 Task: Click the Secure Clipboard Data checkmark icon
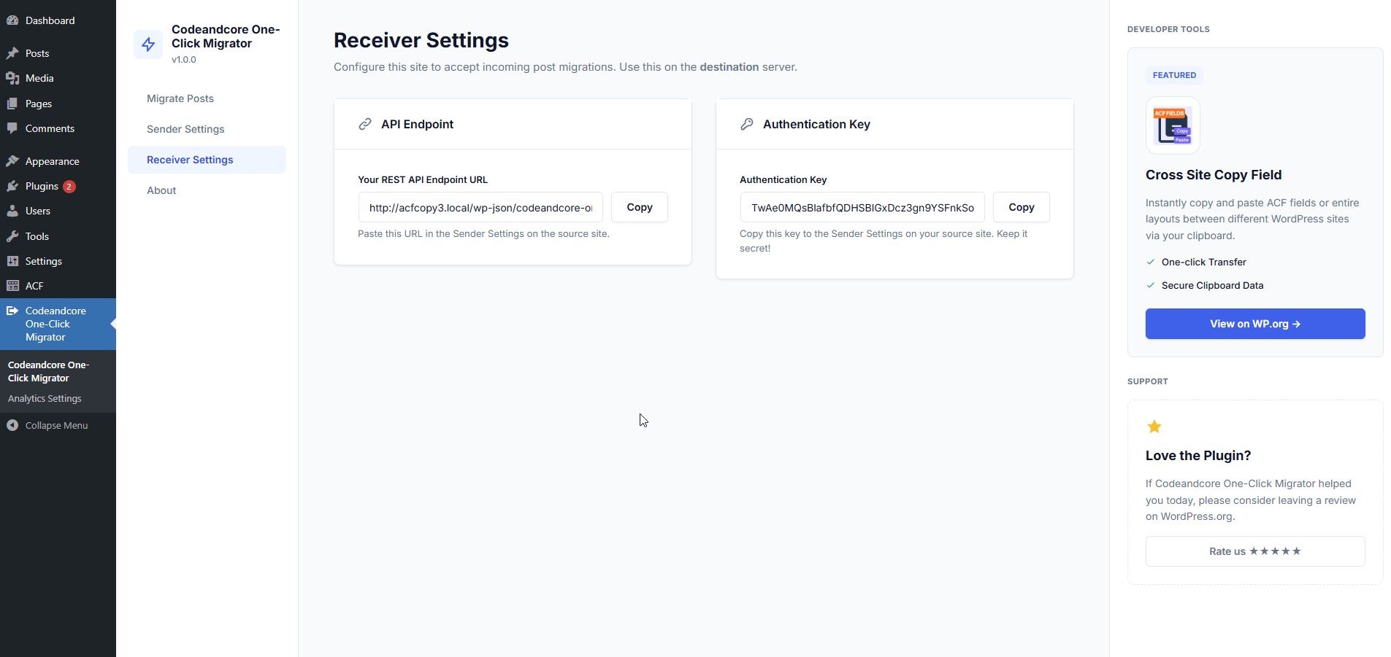pyautogui.click(x=1151, y=285)
